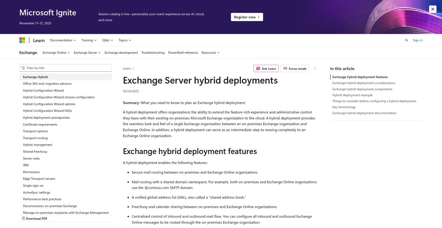Open Certificate requirements article
The height and width of the screenshot is (228, 442).
click(x=40, y=124)
